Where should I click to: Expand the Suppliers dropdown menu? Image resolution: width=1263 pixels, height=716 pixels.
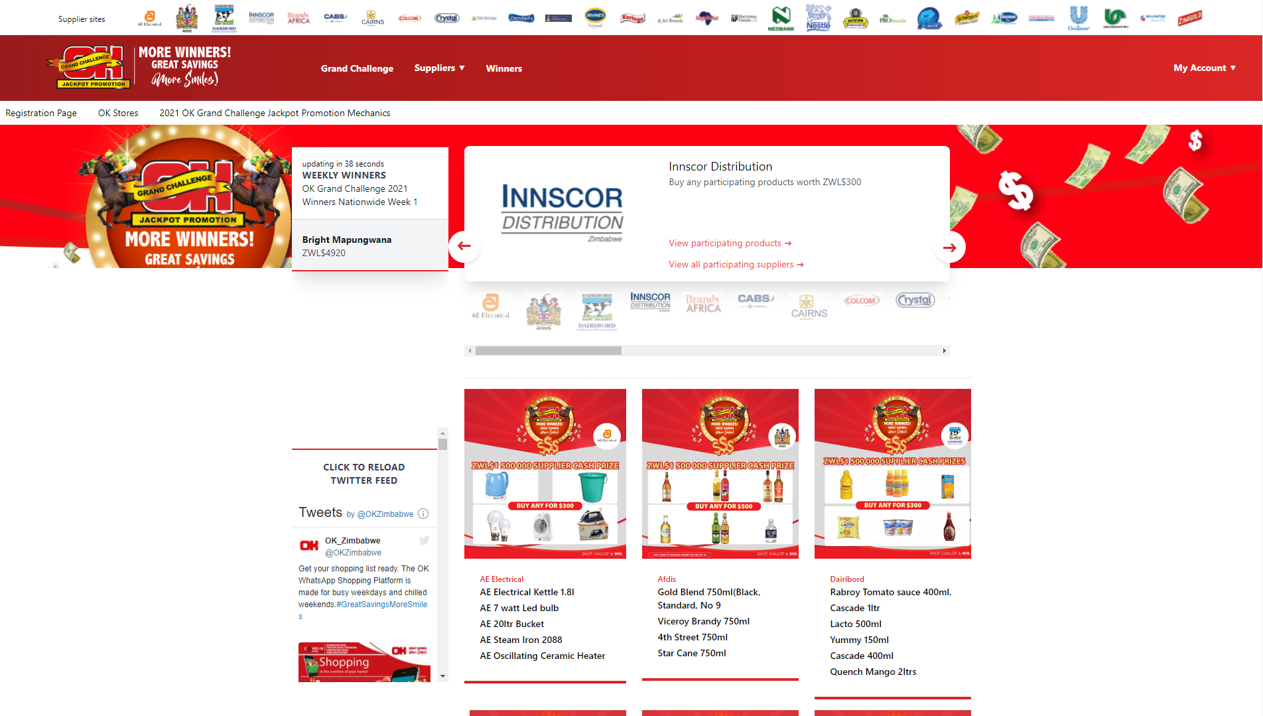click(439, 68)
